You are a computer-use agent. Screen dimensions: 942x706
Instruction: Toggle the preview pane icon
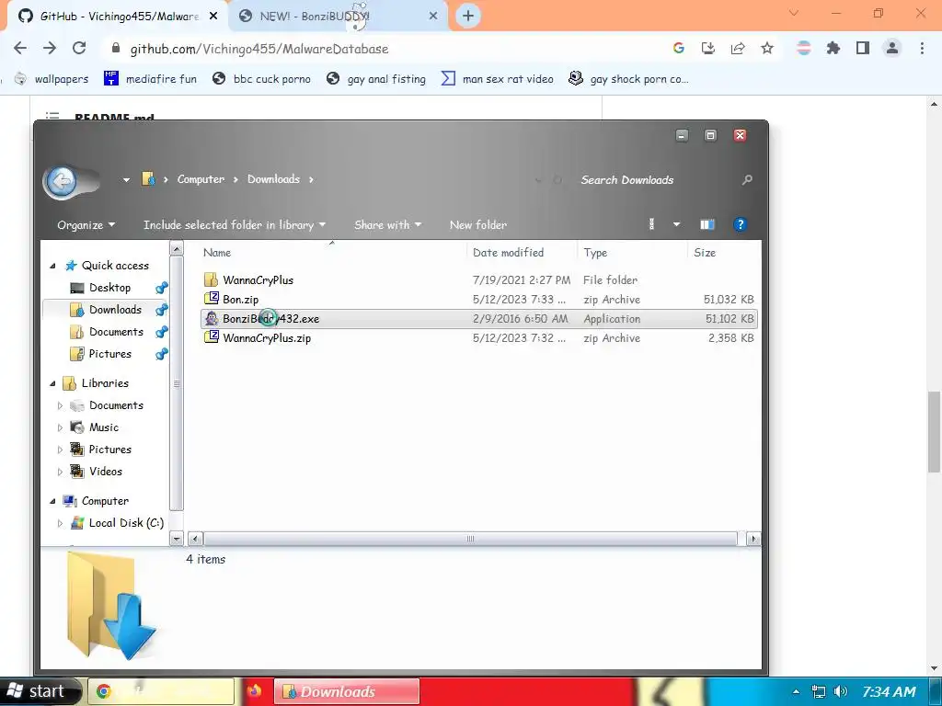coord(707,224)
